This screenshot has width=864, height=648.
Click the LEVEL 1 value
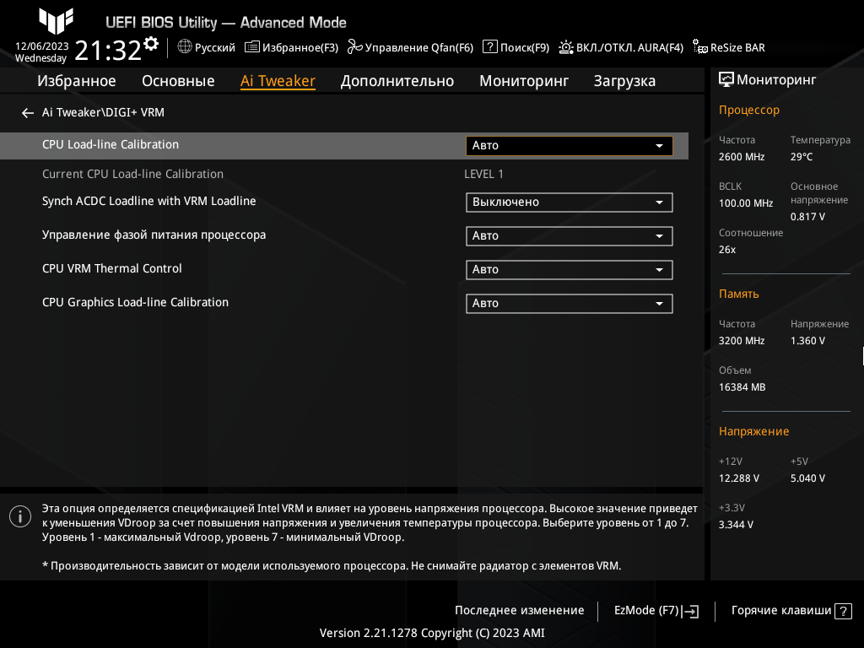pyautogui.click(x=483, y=174)
